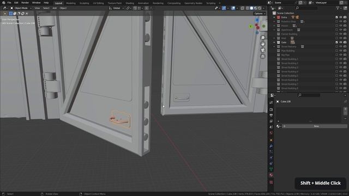Open the File menu
The height and width of the screenshot is (196, 349).
9,3
